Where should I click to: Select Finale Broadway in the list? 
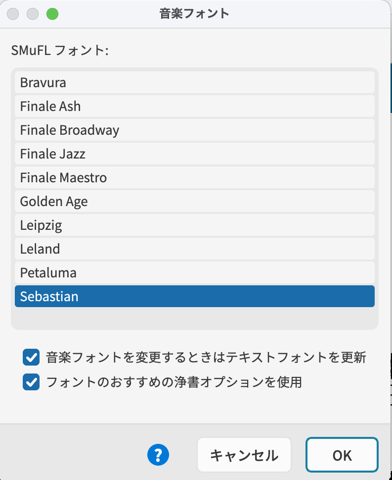coord(194,130)
